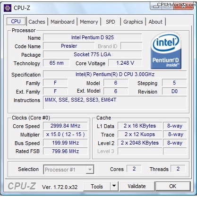Open the About tab
197x197 pixels.
click(155, 22)
